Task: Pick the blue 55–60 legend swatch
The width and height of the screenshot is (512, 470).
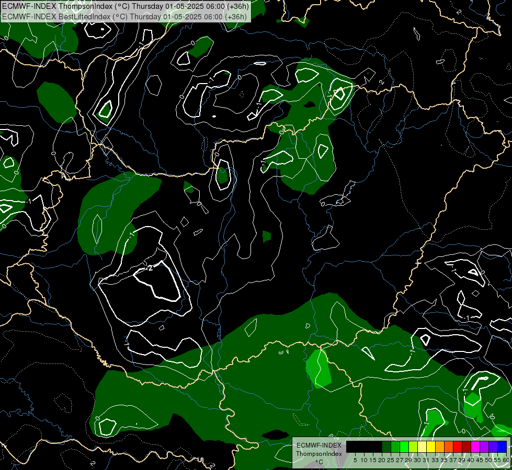Action: 502,446
